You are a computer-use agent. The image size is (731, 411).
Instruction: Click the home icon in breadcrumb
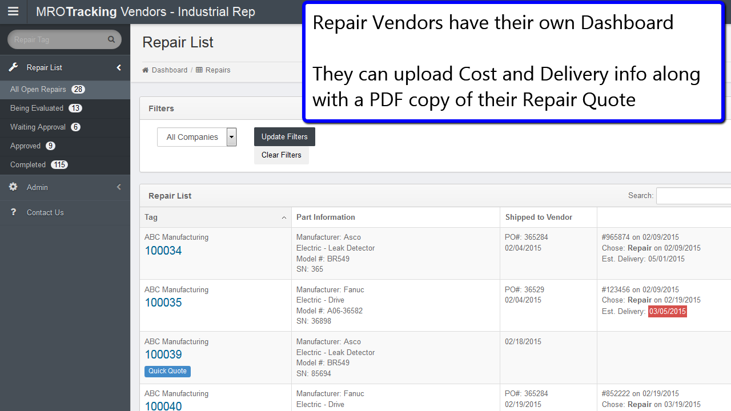point(146,70)
